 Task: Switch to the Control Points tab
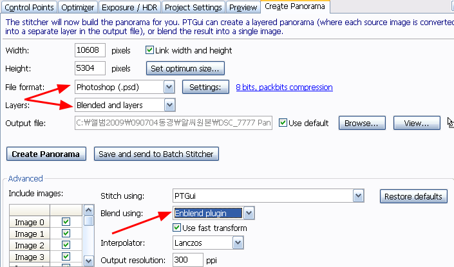[x=29, y=7]
